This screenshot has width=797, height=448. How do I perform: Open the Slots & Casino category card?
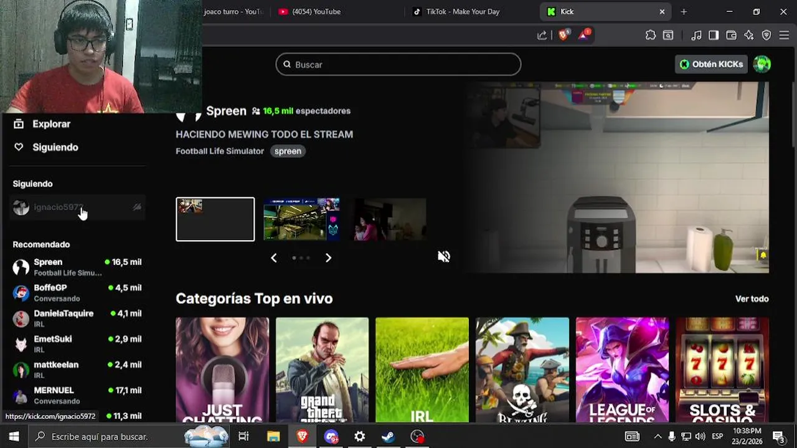point(722,370)
